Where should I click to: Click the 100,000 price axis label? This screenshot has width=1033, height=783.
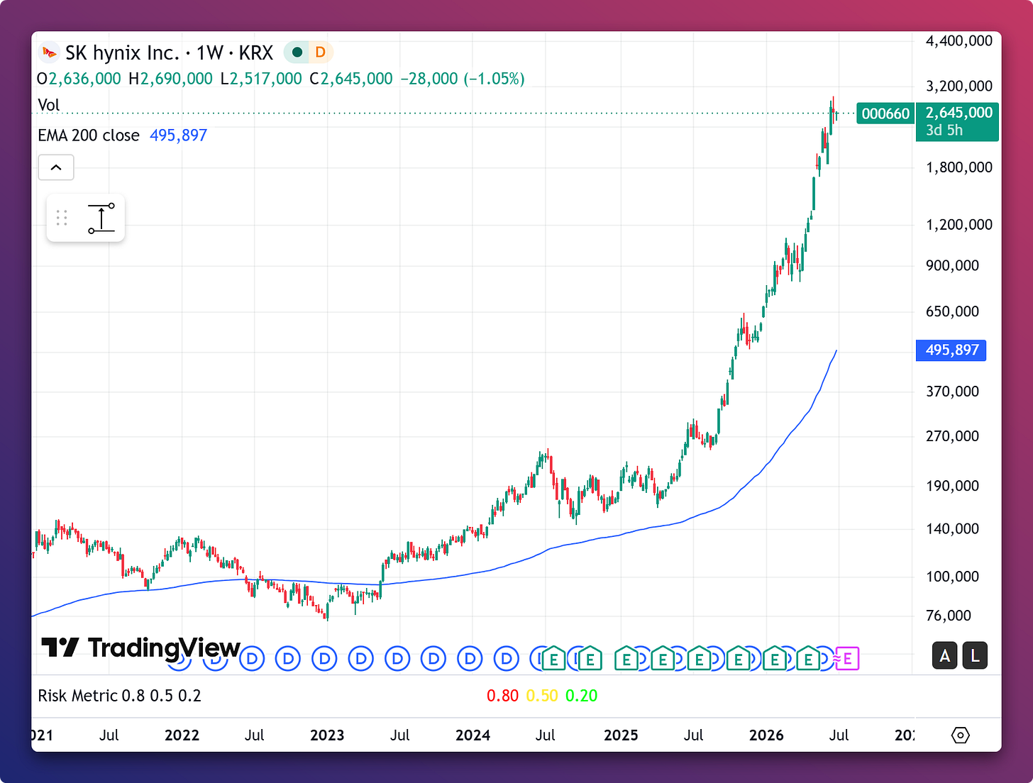(x=952, y=577)
